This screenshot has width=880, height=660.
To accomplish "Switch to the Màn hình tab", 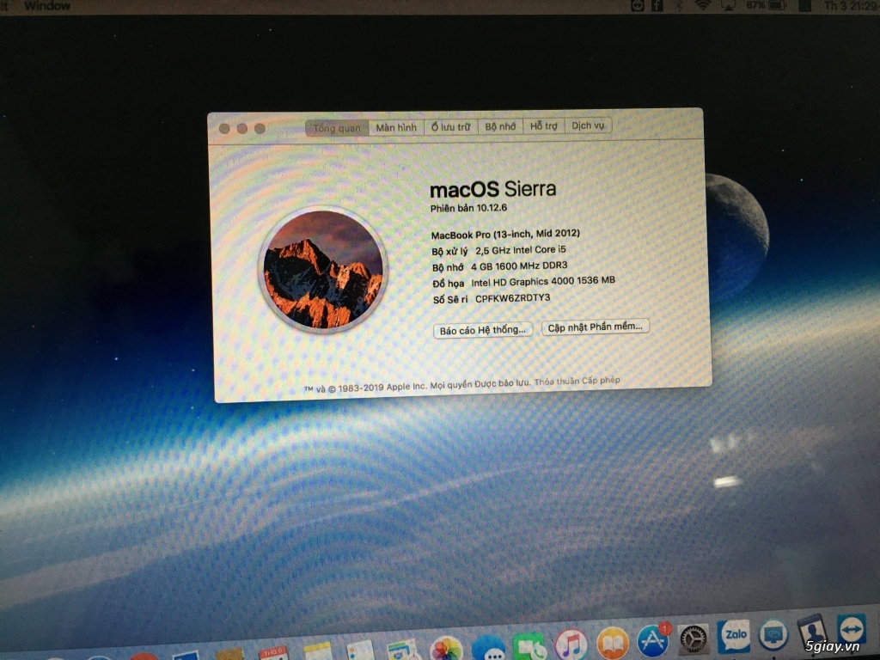I will pyautogui.click(x=396, y=127).
